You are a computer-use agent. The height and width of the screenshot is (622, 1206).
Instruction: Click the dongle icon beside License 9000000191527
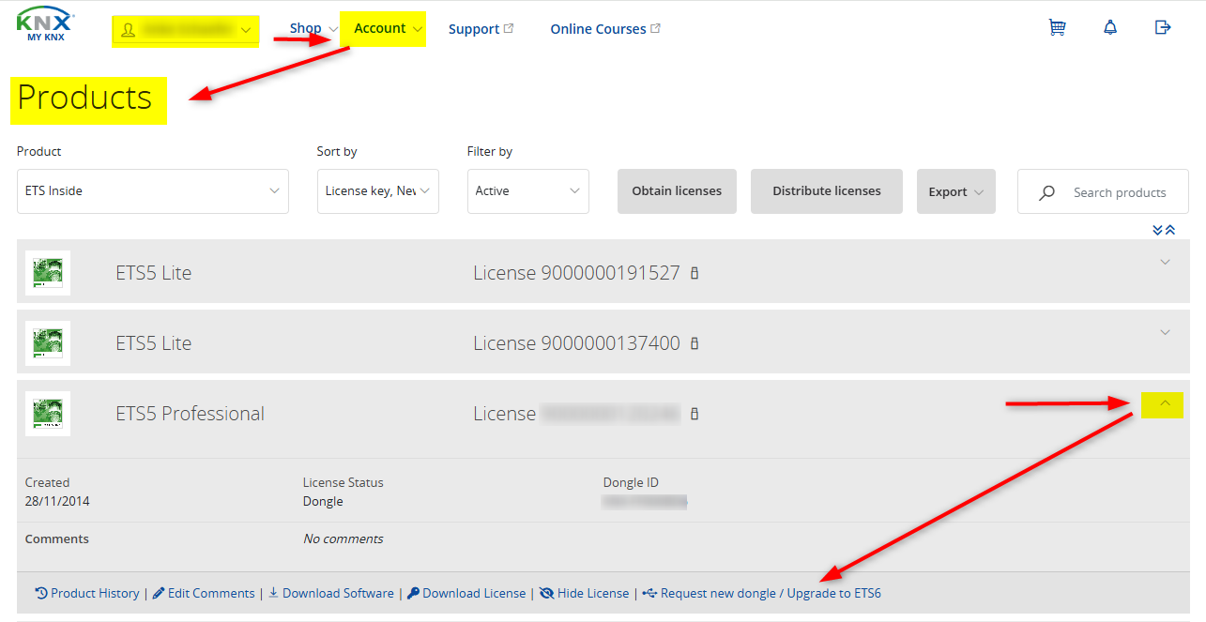(x=695, y=273)
